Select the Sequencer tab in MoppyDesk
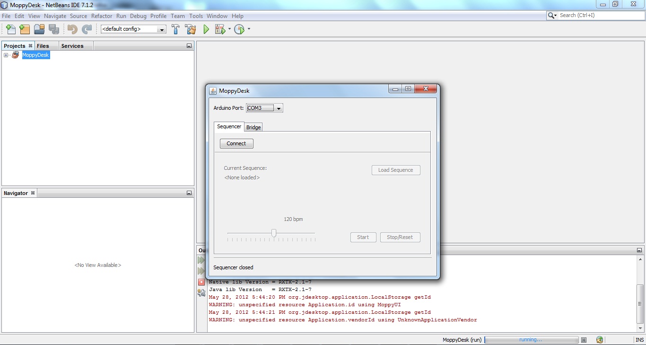This screenshot has width=646, height=345. tap(229, 126)
